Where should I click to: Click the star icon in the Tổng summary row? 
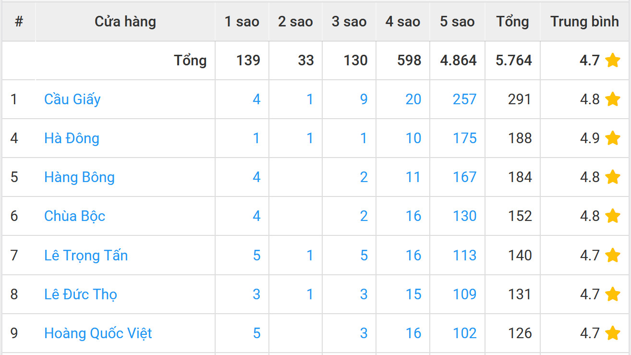click(612, 61)
